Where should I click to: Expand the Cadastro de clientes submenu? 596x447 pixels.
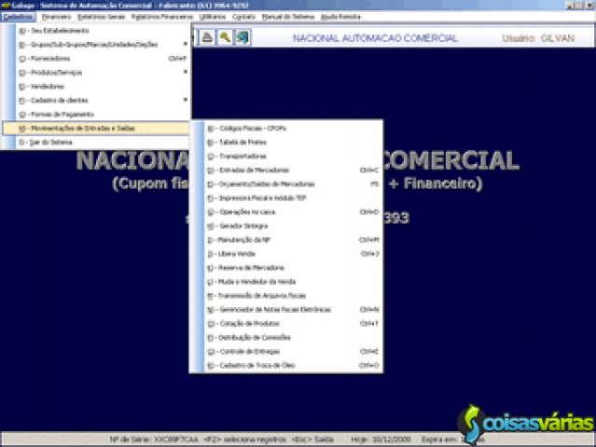click(96, 101)
